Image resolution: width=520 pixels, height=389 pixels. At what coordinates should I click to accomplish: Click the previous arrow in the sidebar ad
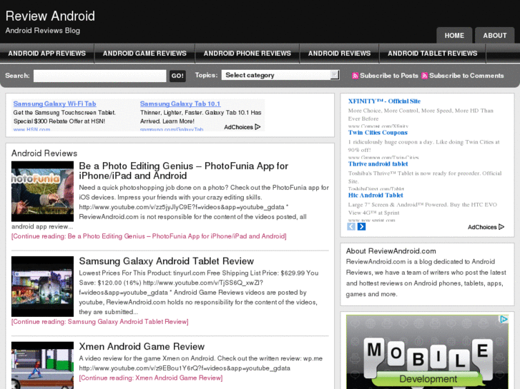pos(352,227)
